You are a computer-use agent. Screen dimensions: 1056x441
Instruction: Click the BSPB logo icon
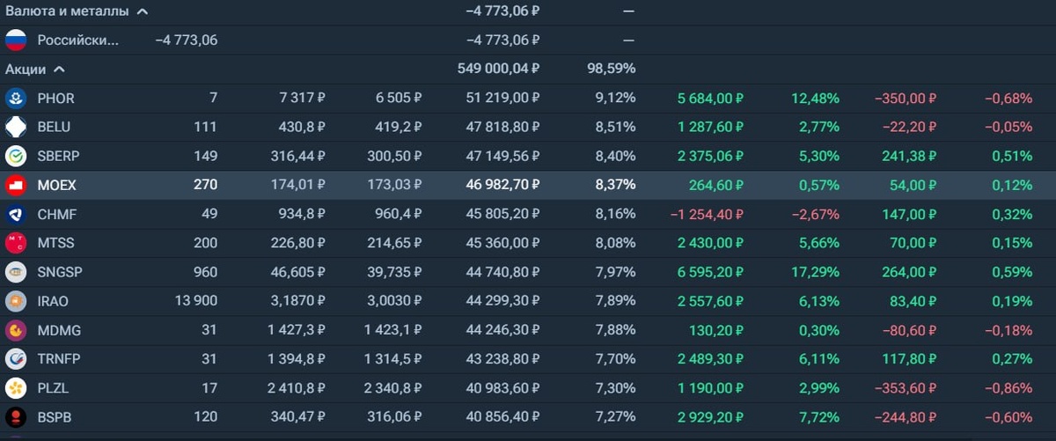tap(16, 417)
